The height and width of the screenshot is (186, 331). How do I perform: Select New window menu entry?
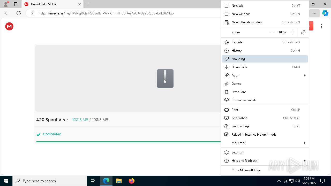point(265,14)
